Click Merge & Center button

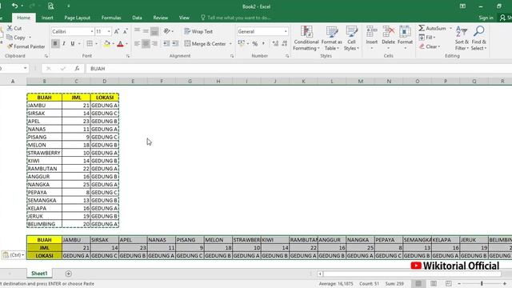click(x=206, y=43)
